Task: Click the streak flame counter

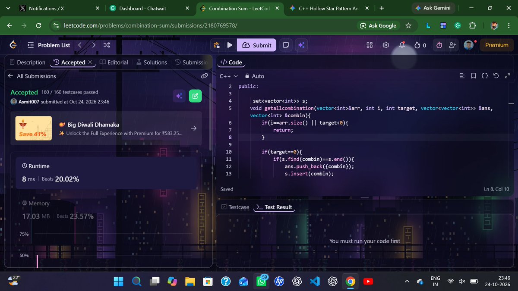Action: (420, 45)
